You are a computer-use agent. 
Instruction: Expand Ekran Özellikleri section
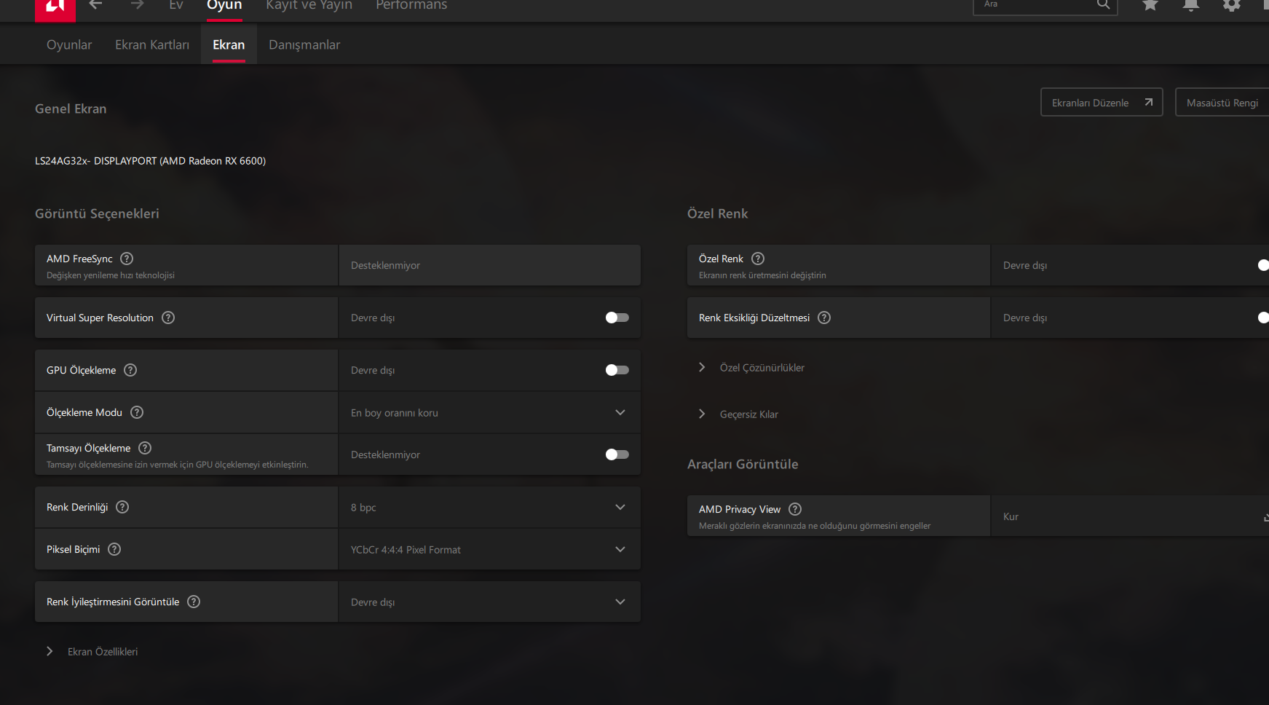(92, 652)
